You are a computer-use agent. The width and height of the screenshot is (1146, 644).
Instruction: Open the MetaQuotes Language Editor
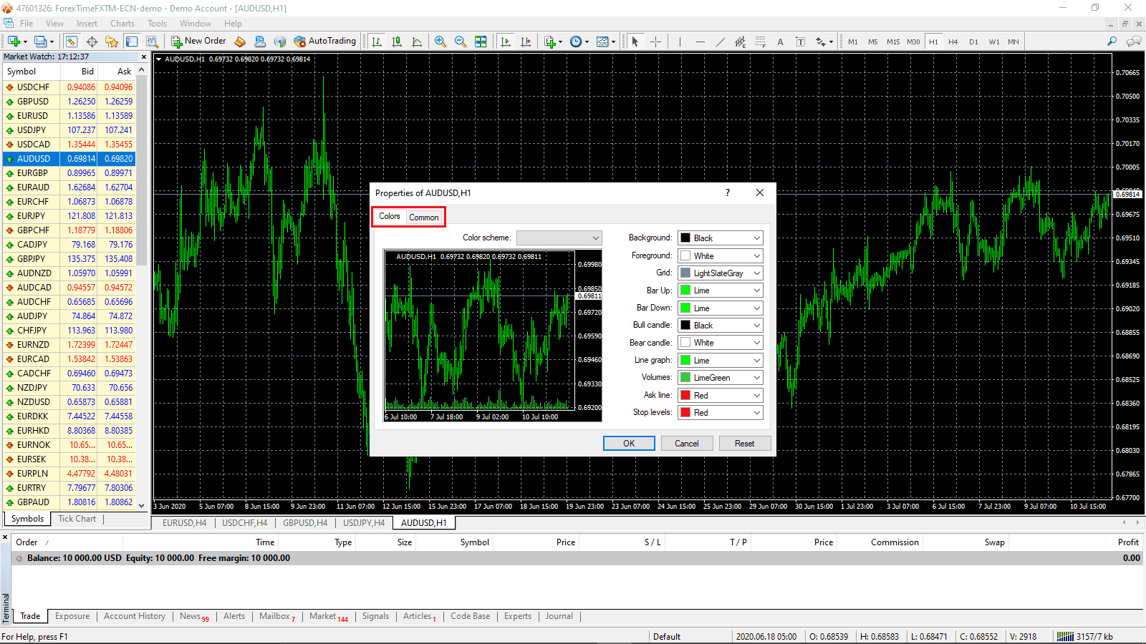239,41
